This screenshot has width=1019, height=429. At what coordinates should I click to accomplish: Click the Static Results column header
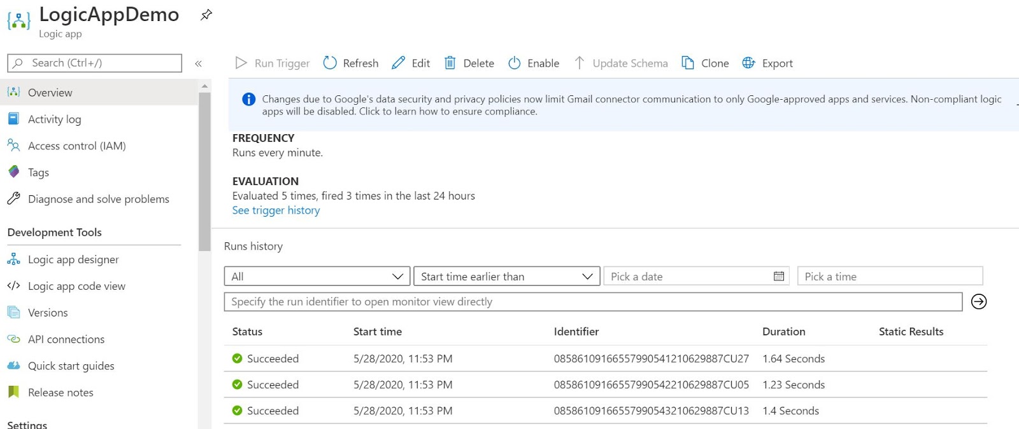[911, 331]
